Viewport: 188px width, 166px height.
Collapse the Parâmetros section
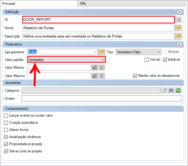tap(179, 45)
